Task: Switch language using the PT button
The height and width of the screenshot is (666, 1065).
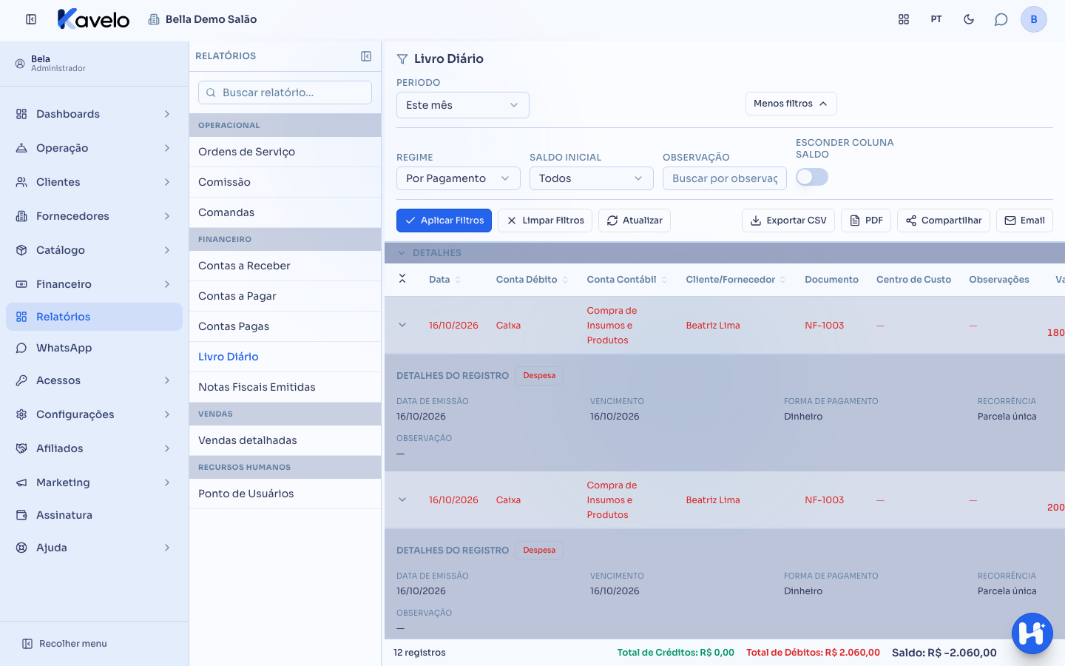Action: [936, 19]
